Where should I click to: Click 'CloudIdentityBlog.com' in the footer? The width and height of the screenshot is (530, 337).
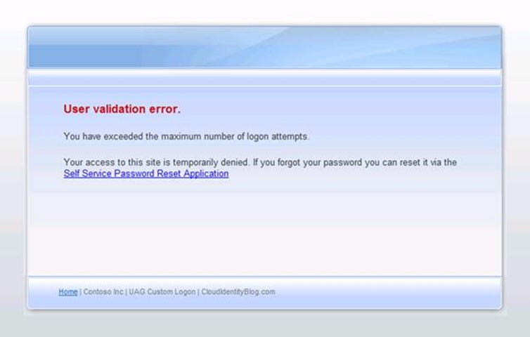click(x=238, y=291)
